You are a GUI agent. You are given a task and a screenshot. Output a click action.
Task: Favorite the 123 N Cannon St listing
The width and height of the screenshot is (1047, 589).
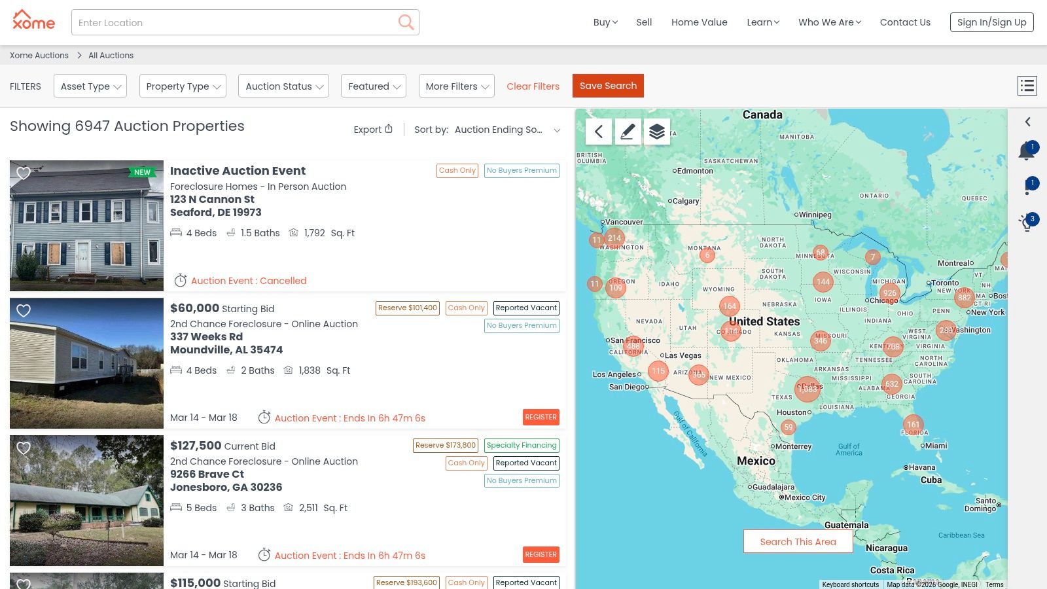tap(24, 173)
